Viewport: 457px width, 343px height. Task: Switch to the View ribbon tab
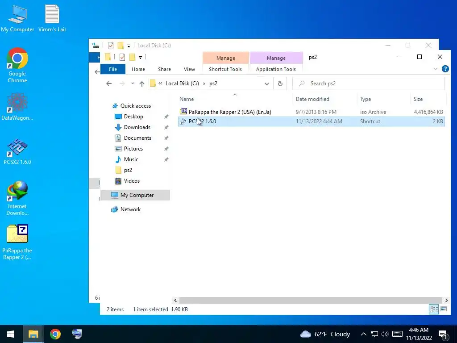click(189, 69)
